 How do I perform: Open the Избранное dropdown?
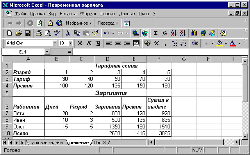click(x=79, y=23)
